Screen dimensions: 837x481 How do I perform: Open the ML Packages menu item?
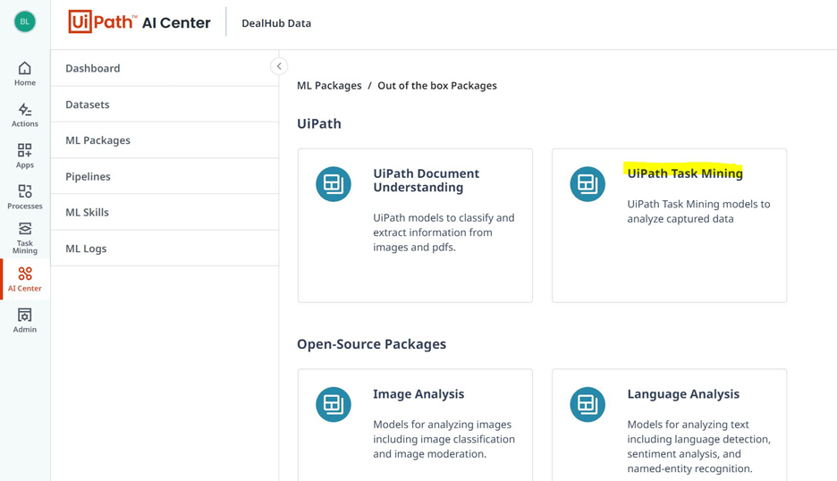(165, 140)
